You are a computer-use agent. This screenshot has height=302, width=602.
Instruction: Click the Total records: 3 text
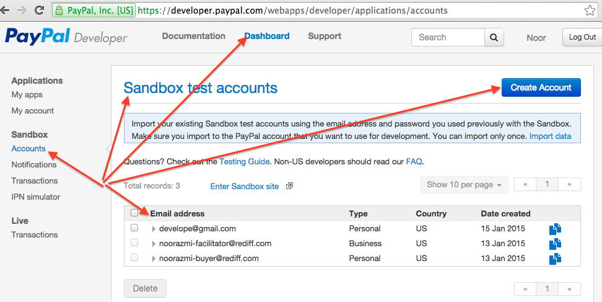click(152, 186)
